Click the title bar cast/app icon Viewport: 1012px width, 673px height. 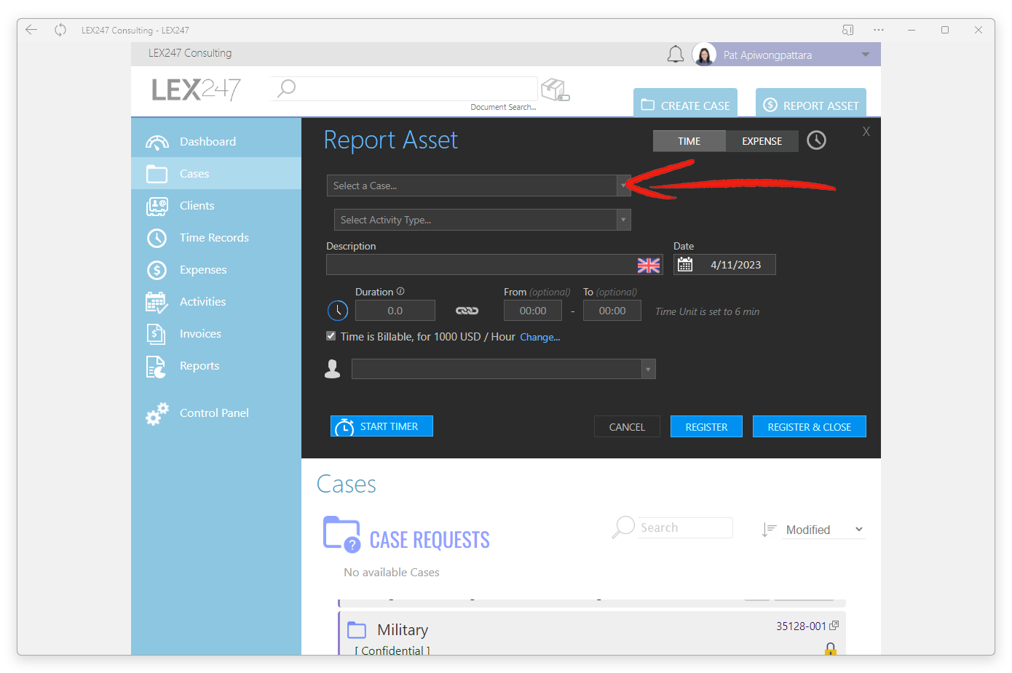click(x=847, y=30)
